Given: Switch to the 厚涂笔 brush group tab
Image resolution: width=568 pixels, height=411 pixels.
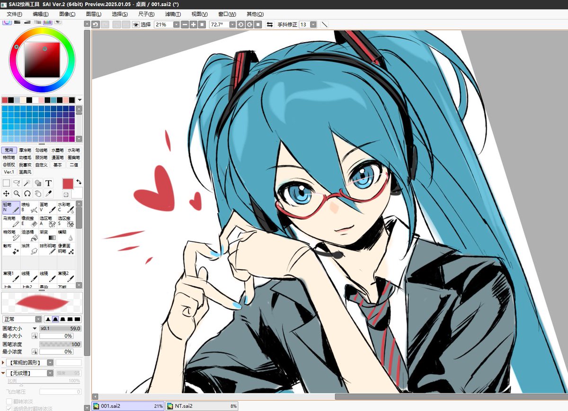Looking at the screenshot, I should 25,150.
